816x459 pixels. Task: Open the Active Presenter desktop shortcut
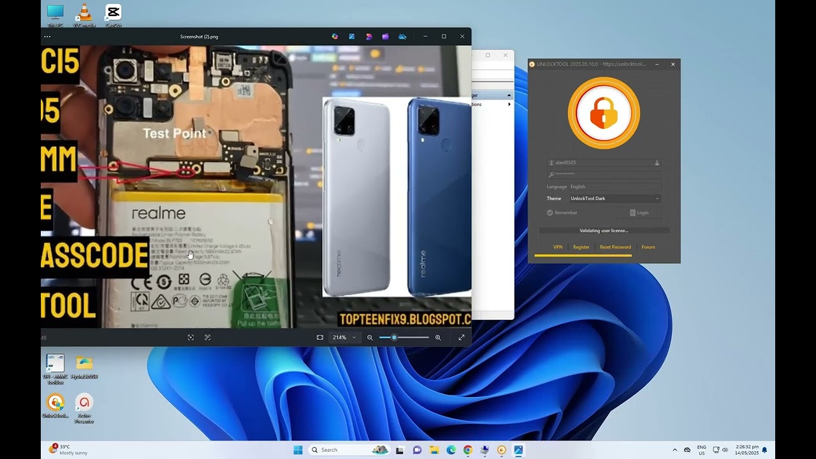tap(84, 409)
